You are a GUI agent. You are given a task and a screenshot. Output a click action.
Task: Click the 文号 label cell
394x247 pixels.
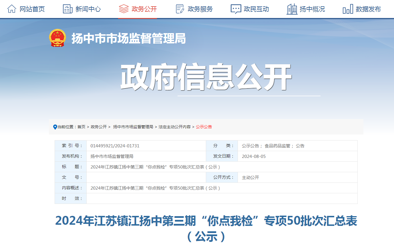(x=71, y=177)
